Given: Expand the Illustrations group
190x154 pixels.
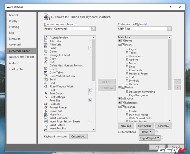Looking at the screenshot, I should point(127,56).
